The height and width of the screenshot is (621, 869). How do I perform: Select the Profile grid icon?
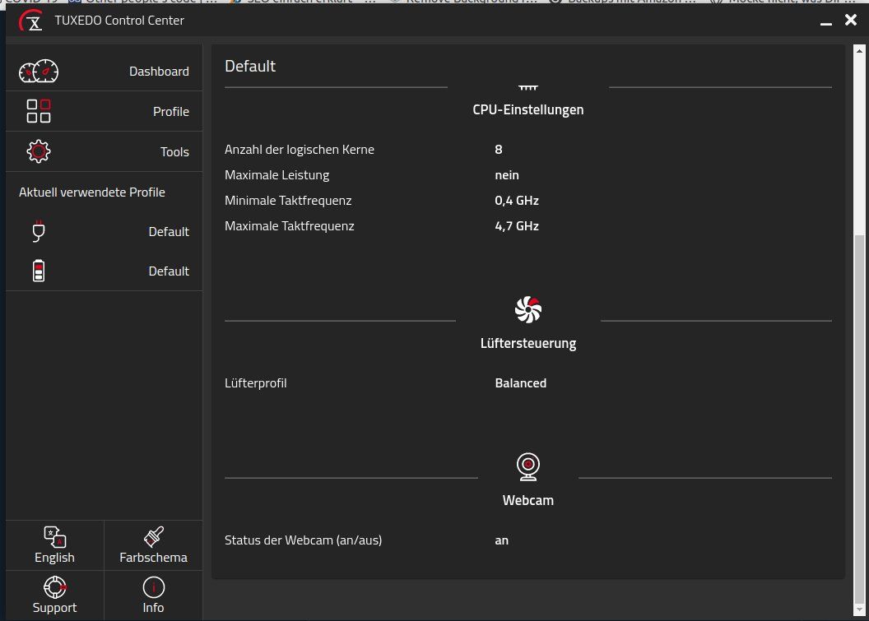click(x=38, y=111)
